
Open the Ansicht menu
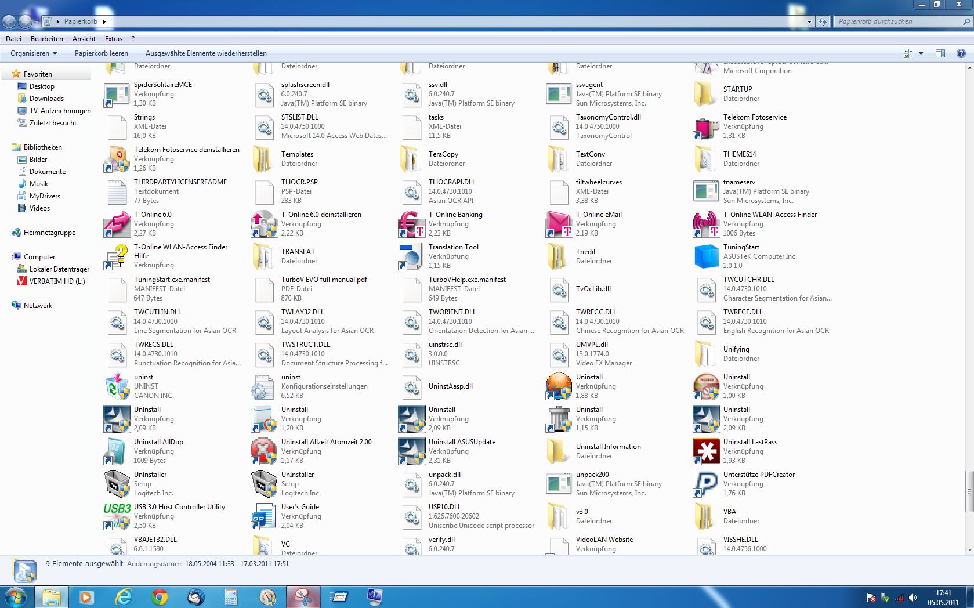pyautogui.click(x=84, y=39)
